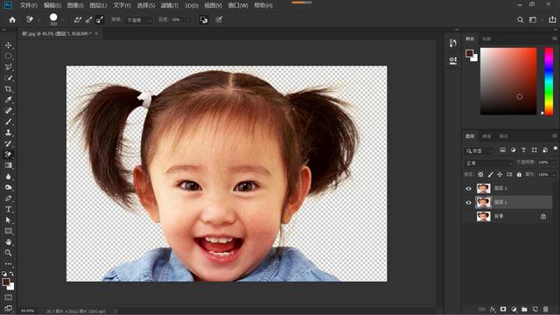Change the screen mode
560x315 pixels.
(8, 308)
